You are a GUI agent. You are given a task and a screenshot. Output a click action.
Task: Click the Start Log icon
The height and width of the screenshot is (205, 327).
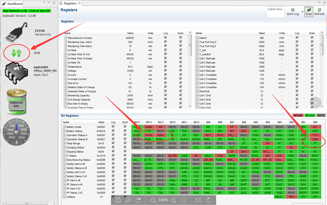[293, 10]
